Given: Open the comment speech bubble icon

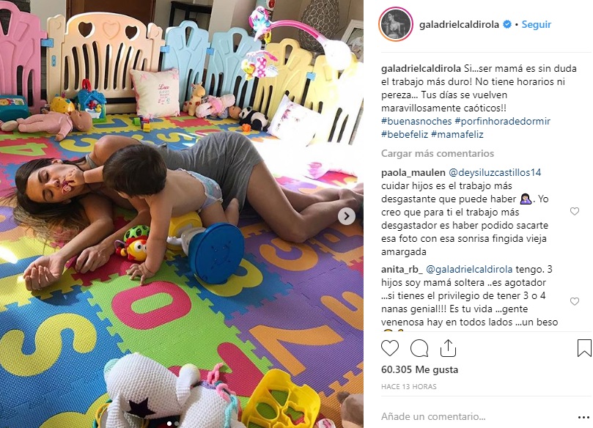Looking at the screenshot, I should (419, 348).
